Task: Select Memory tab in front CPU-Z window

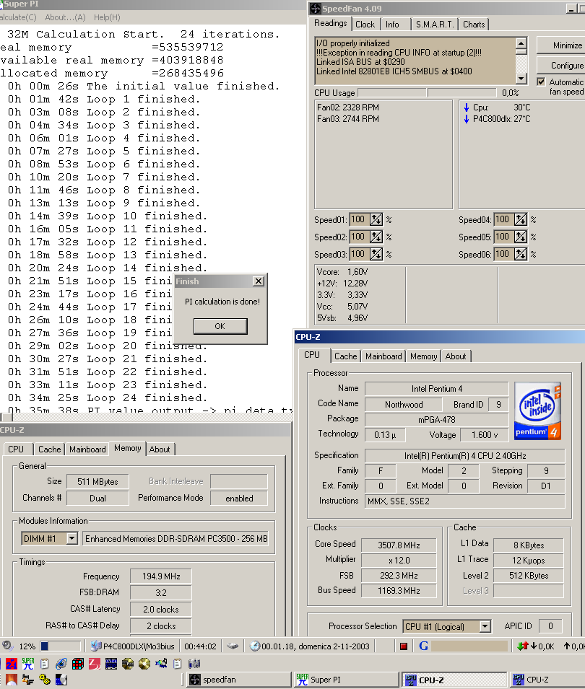Action: tap(423, 356)
